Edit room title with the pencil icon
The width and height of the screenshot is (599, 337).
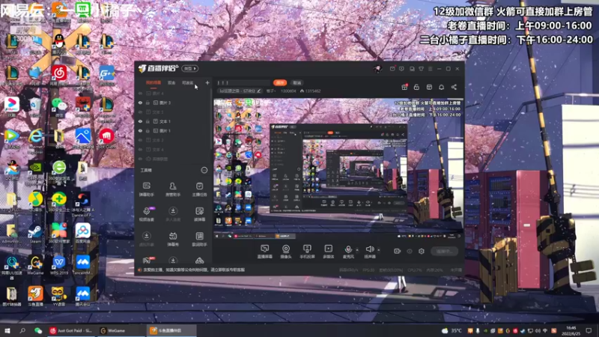click(x=258, y=91)
